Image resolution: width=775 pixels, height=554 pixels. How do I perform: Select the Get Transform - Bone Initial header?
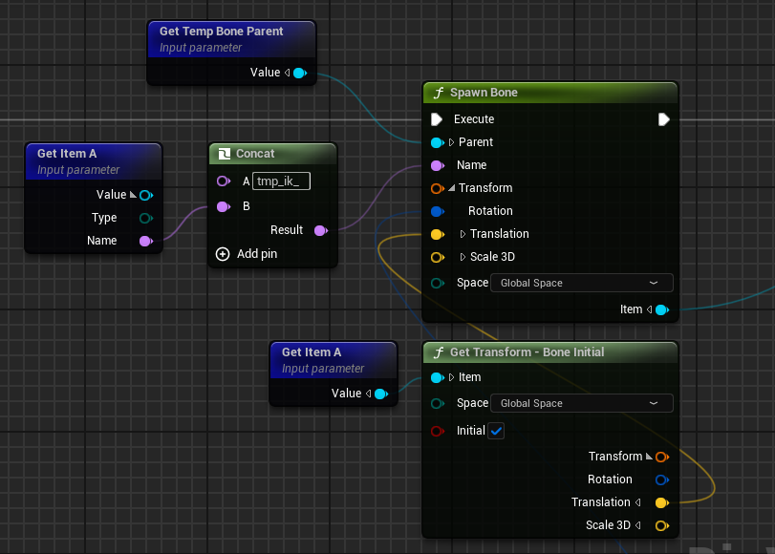(550, 352)
